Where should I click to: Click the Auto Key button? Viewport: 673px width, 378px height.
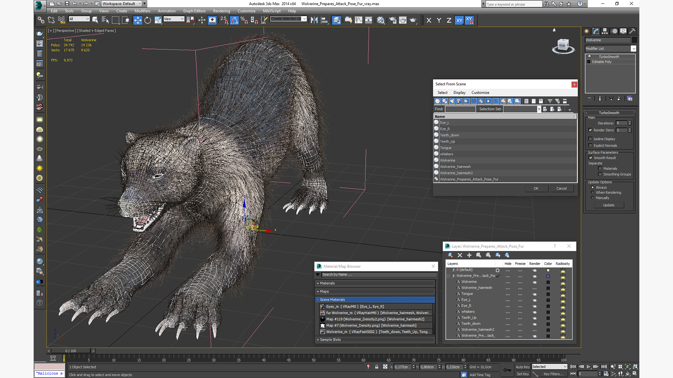(x=522, y=367)
